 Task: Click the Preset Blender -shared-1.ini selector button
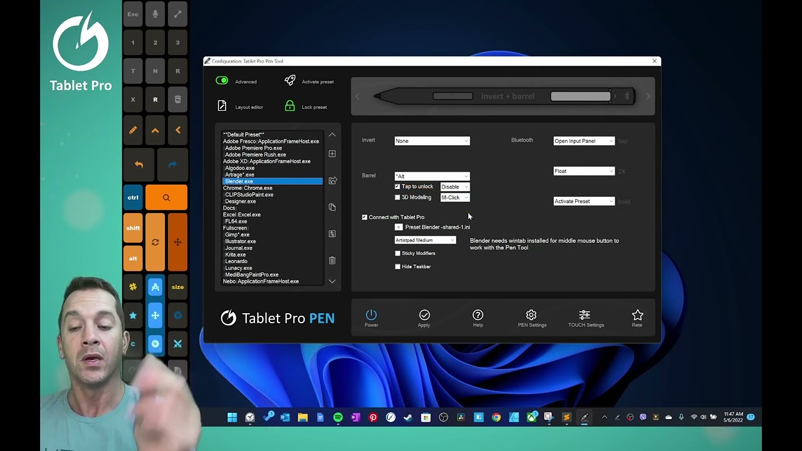pos(398,227)
